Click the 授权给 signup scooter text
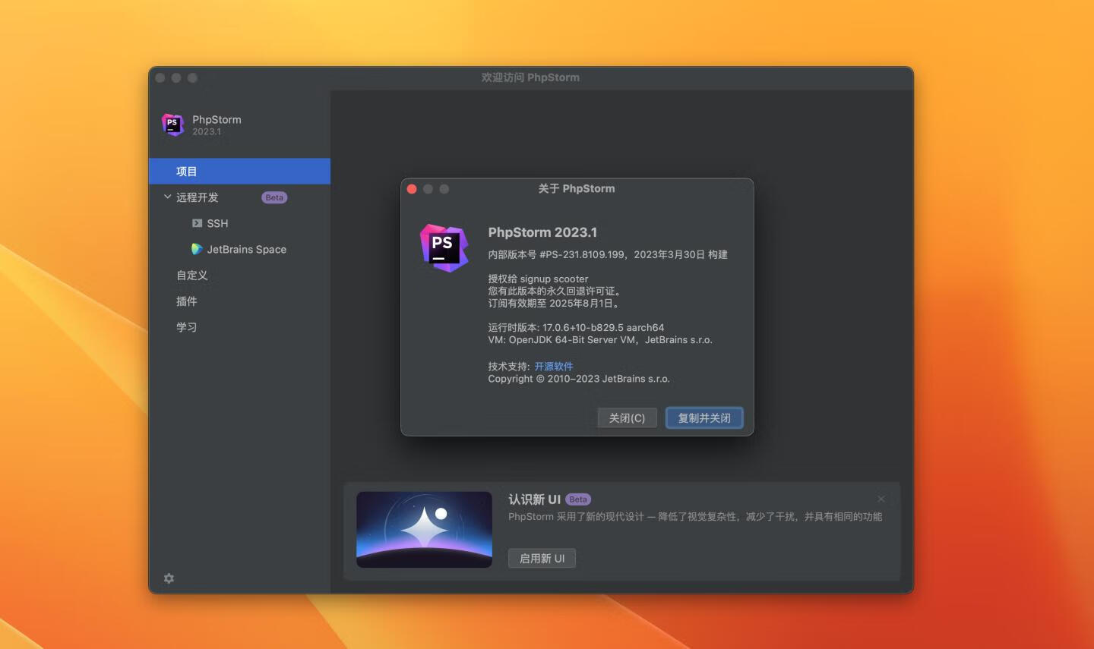Screen dimensions: 1094x649 click(538, 279)
